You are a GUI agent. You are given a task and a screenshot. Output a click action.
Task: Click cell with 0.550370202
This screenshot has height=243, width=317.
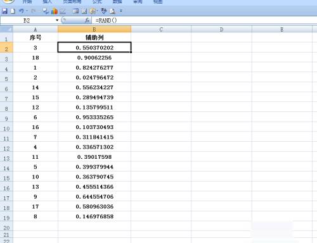click(x=94, y=47)
